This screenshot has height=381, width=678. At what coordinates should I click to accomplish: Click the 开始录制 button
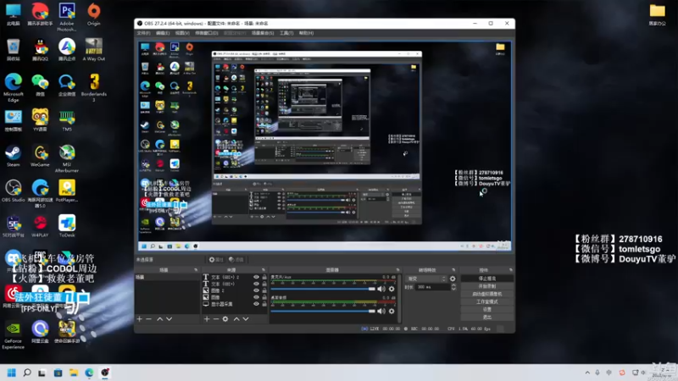[x=486, y=286]
